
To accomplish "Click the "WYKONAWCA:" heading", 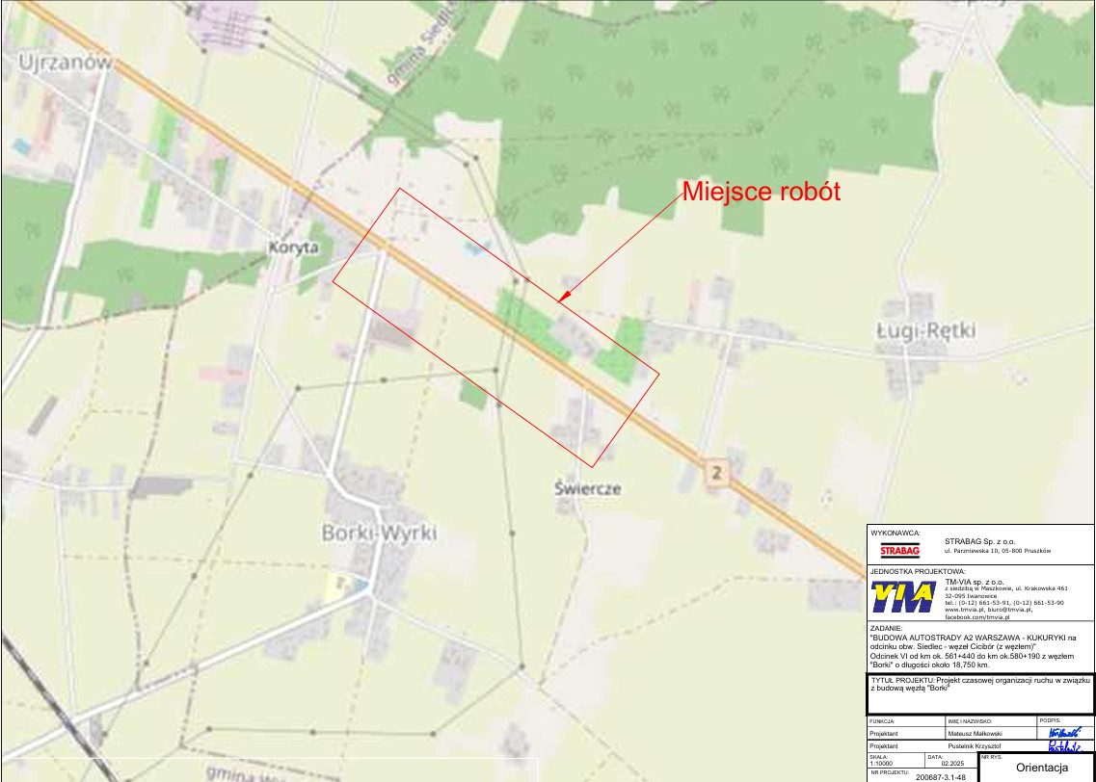I will tap(896, 533).
